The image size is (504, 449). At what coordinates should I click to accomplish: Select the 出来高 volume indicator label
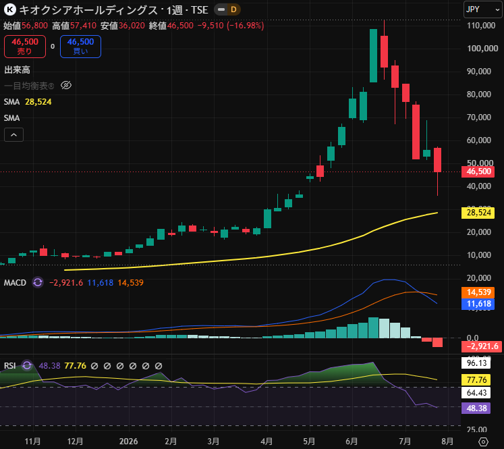click(x=17, y=70)
